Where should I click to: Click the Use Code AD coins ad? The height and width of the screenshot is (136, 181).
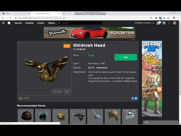pyautogui.click(x=152, y=78)
